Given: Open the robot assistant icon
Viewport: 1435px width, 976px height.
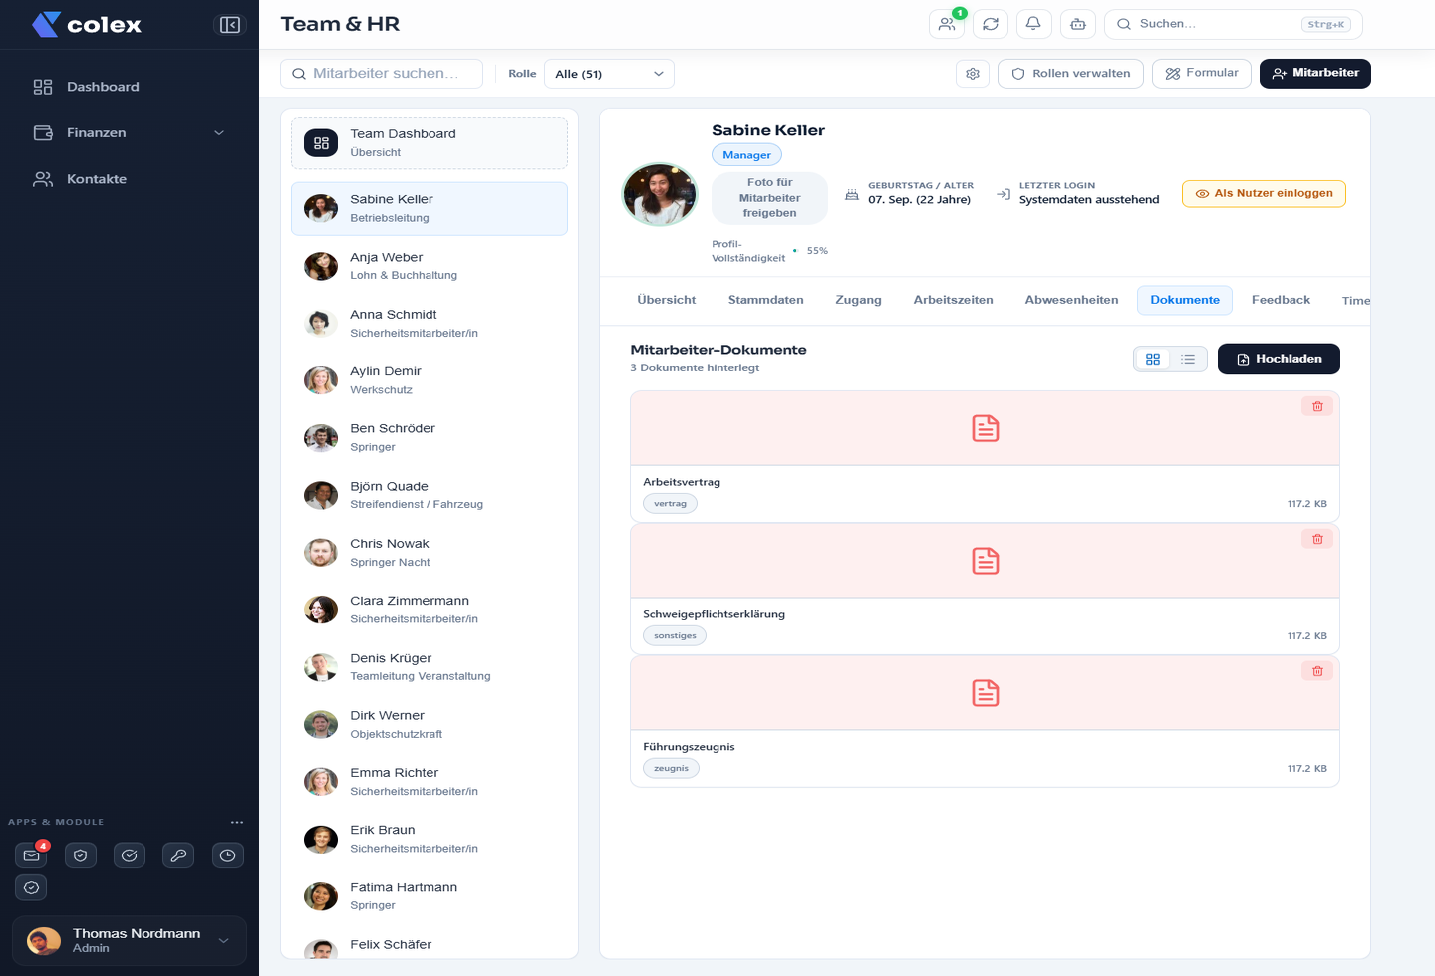Looking at the screenshot, I should (1078, 24).
